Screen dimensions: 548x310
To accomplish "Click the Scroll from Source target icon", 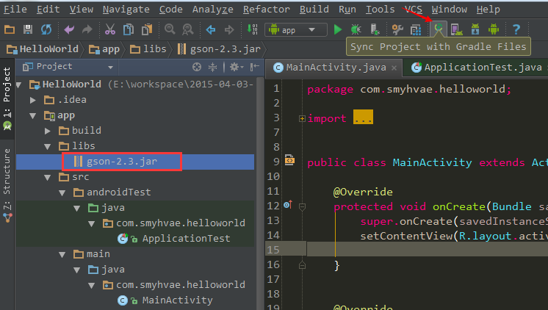I will point(197,67).
